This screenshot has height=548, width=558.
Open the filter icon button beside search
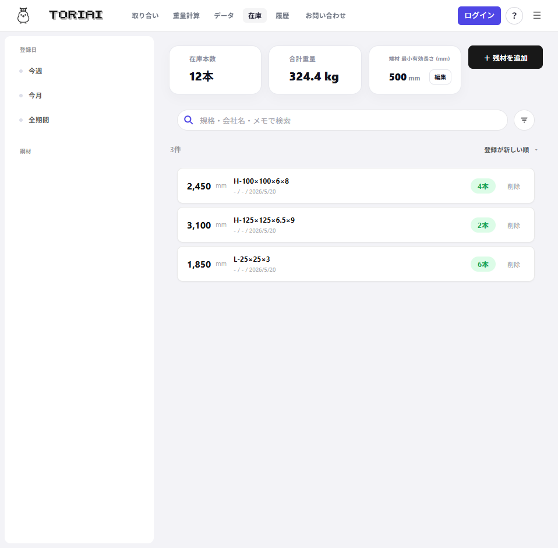[x=524, y=120]
